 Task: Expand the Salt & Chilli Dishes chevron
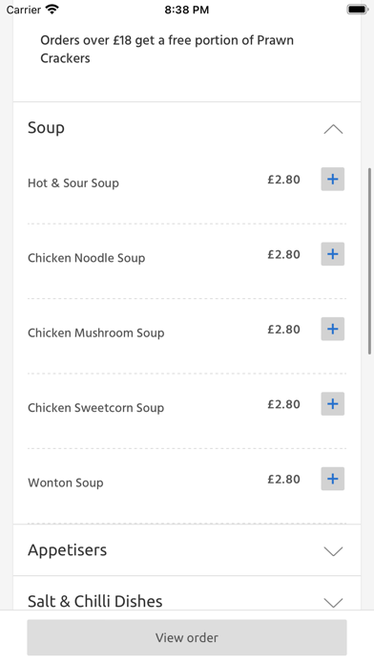point(333,602)
